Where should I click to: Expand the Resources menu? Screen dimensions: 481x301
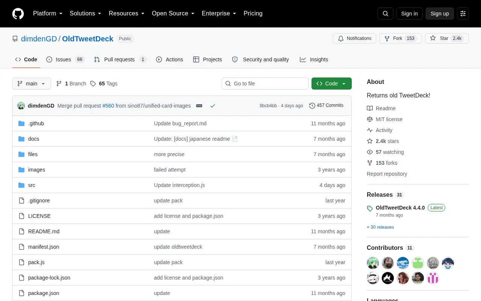pos(127,14)
